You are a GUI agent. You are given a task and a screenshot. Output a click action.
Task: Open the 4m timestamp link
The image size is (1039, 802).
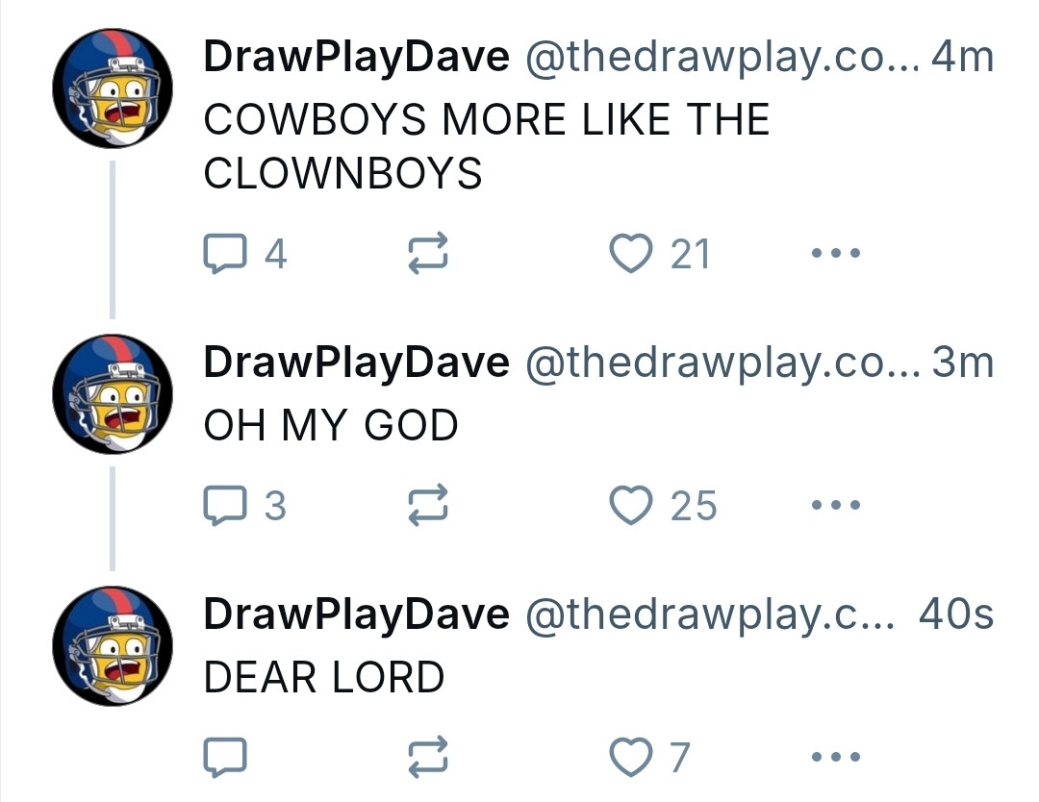pyautogui.click(x=962, y=57)
